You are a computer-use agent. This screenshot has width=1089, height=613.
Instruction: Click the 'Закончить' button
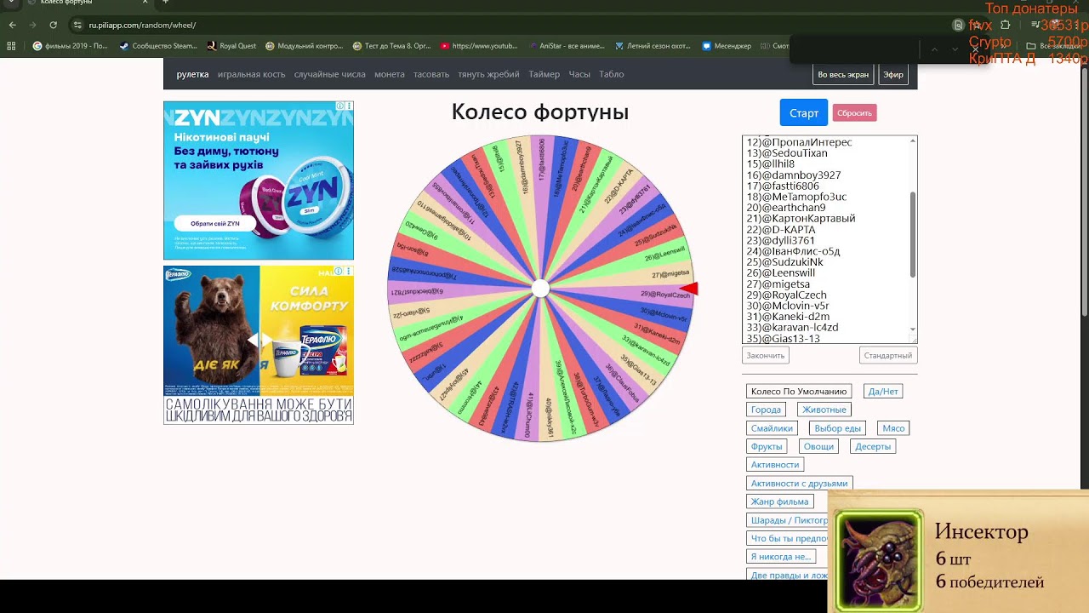point(766,355)
